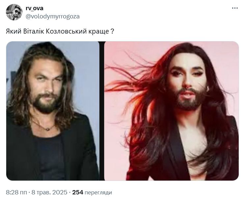The image size is (241, 198).
Task: Click the перегляди views label
Action: pyautogui.click(x=98, y=192)
